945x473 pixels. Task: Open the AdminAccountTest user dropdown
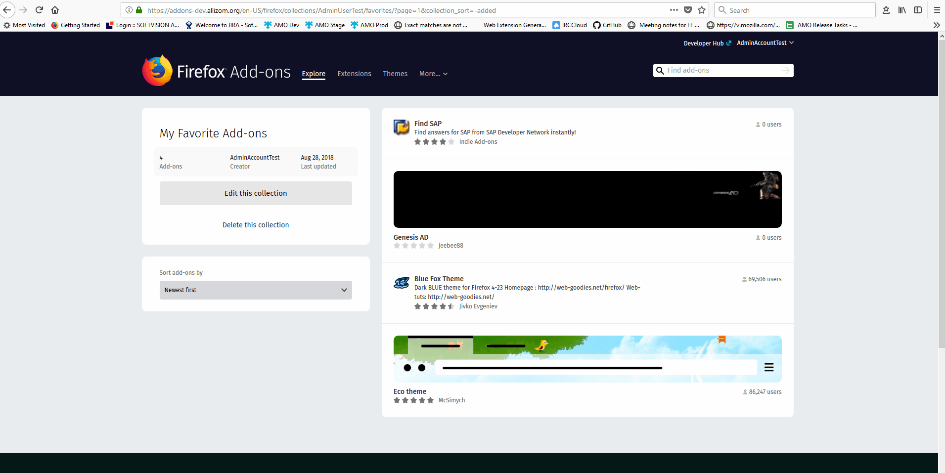[765, 43]
